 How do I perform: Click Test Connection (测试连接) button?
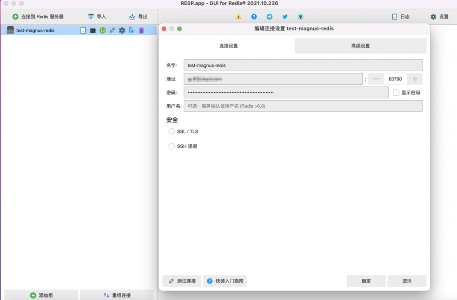pyautogui.click(x=182, y=281)
